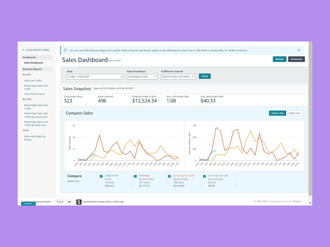Viewport: 330px width, 247px height.
Task: Dismiss the ASIN filter info banner
Action: 299,50
